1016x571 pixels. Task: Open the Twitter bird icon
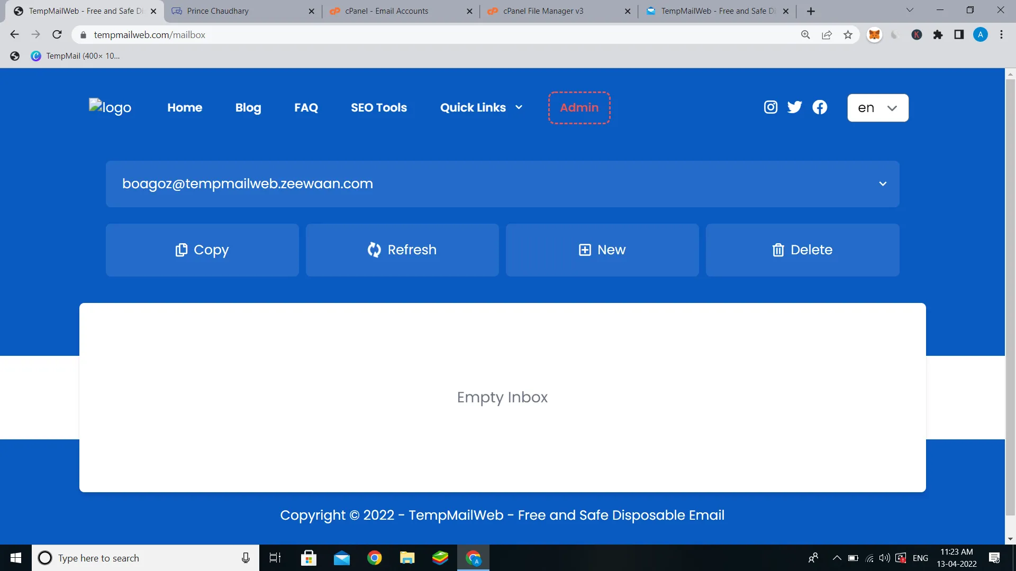pyautogui.click(x=794, y=107)
